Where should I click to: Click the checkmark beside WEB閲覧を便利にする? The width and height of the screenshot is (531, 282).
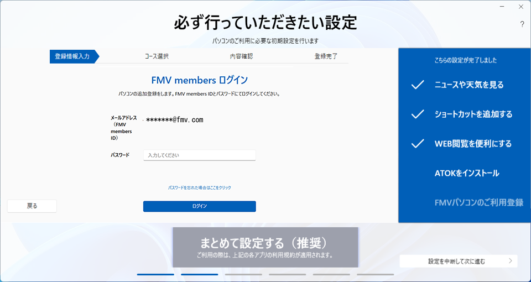tap(418, 144)
